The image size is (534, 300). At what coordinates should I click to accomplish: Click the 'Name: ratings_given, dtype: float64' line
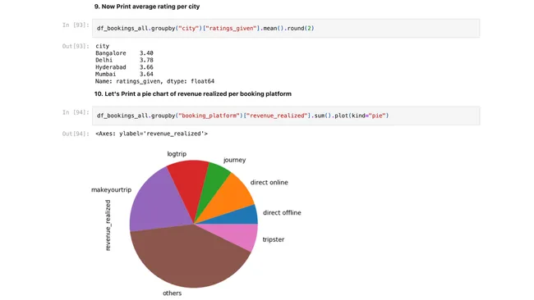coord(154,81)
